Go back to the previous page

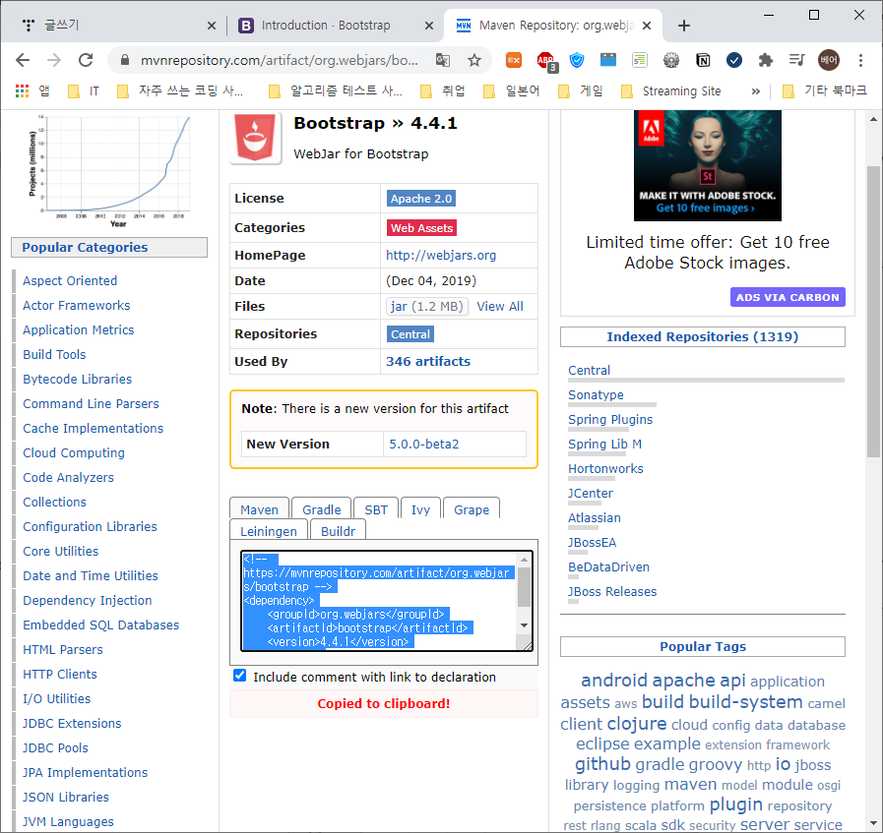coord(23,60)
